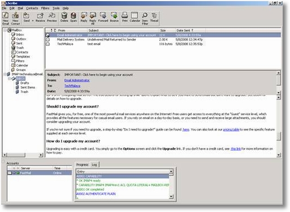
Task: Click the Delete toolbar icon
Action: (x=64, y=17)
